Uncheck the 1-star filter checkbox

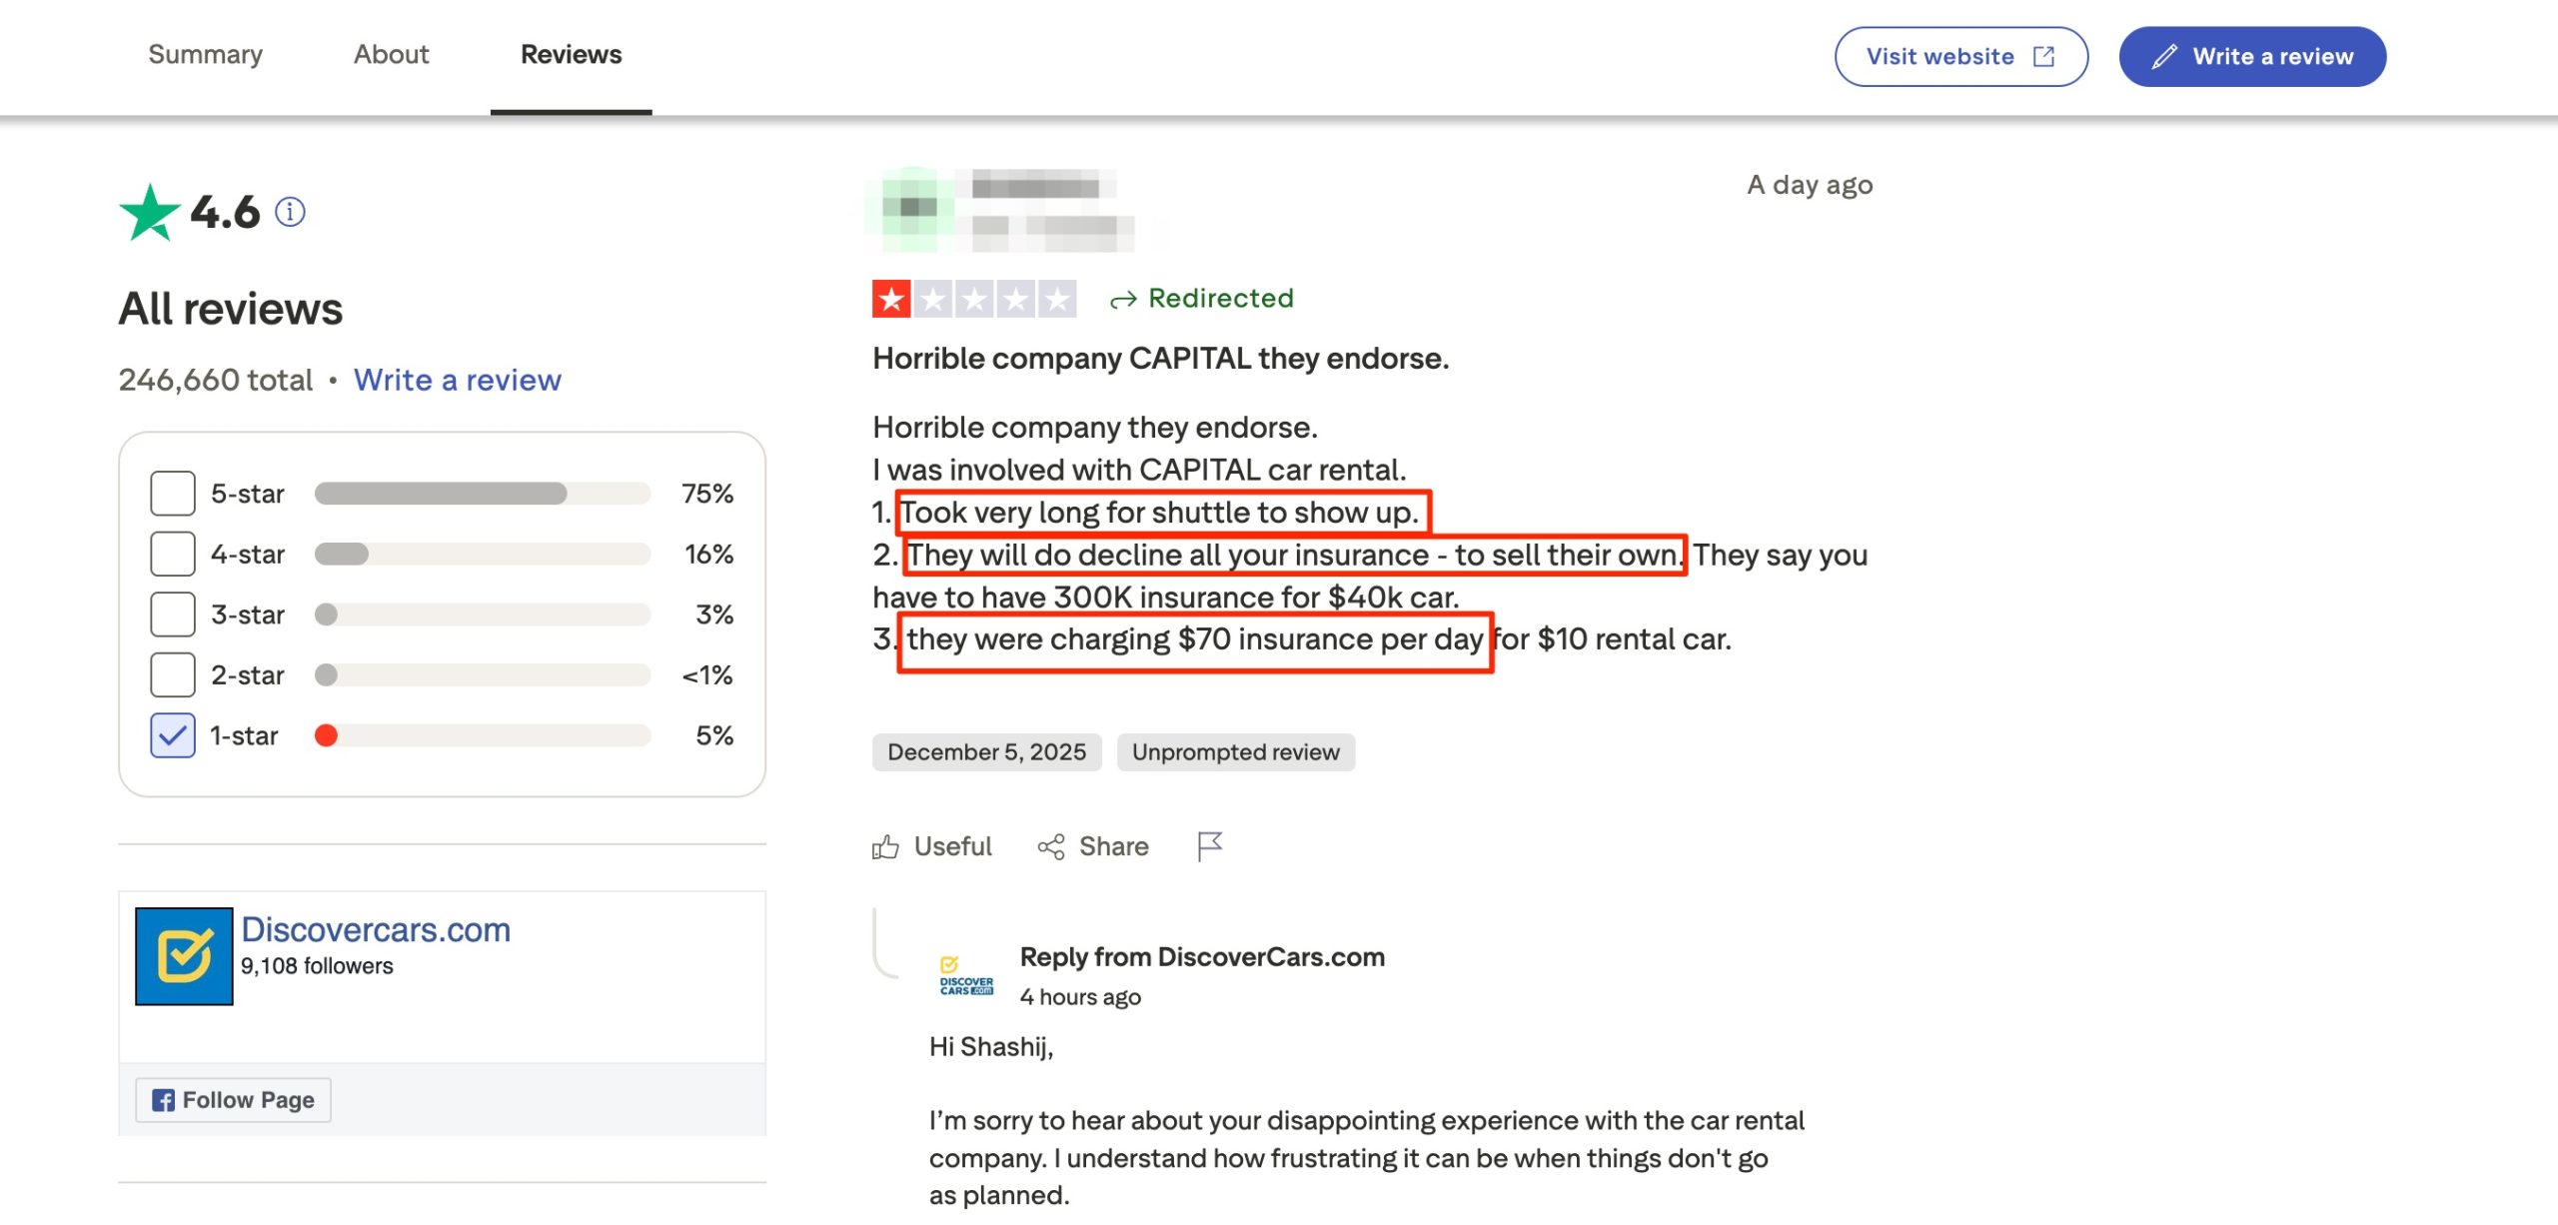[173, 736]
